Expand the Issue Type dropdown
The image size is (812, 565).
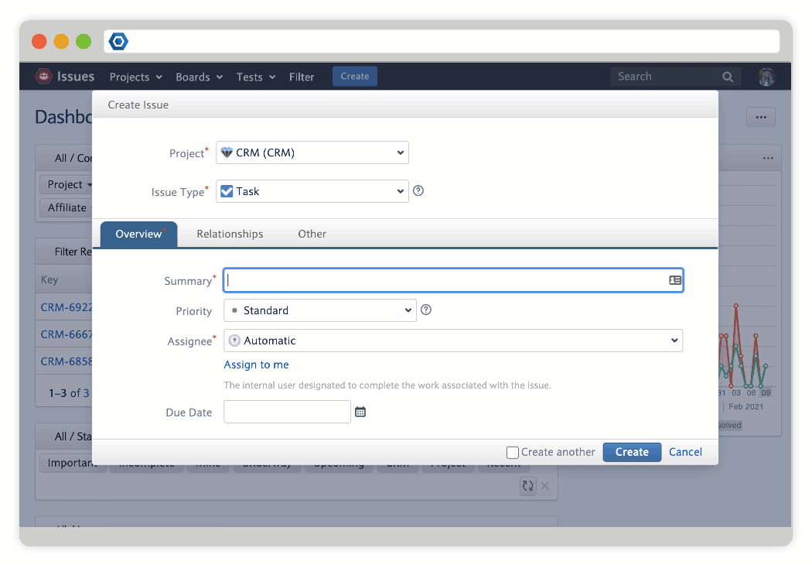(312, 191)
